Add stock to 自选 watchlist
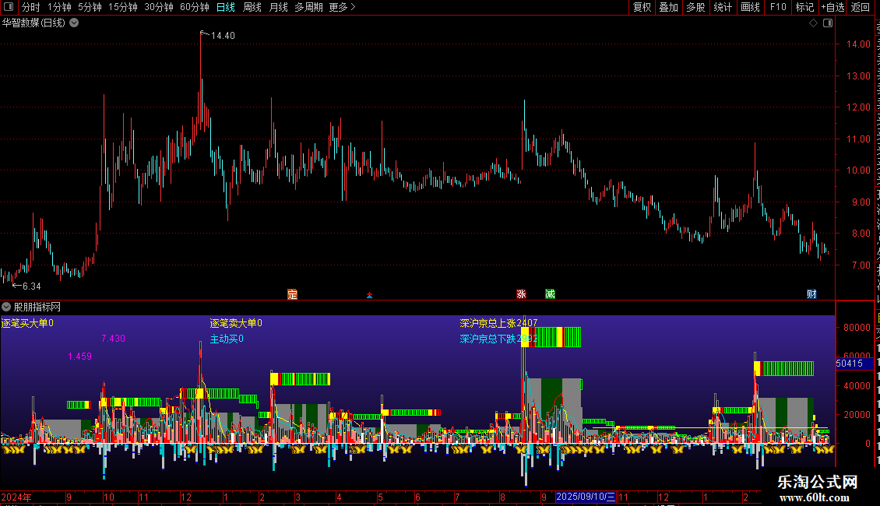Image resolution: width=880 pixels, height=506 pixels. coord(832,7)
